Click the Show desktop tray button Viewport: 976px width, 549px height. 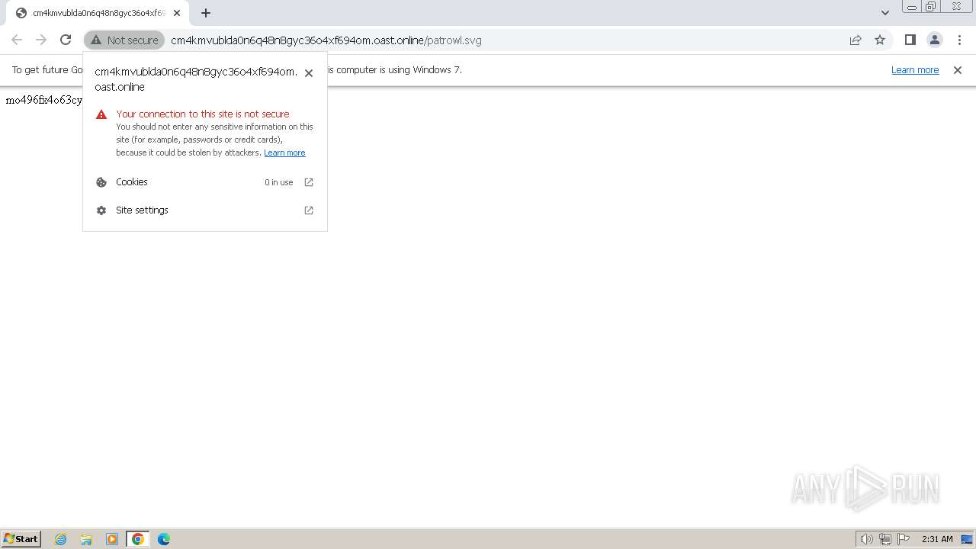(967, 539)
